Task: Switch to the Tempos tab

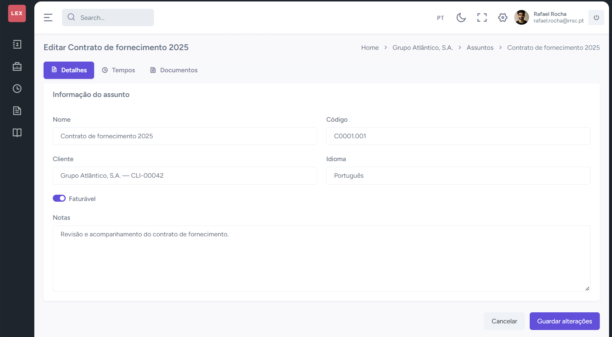Action: (x=118, y=70)
